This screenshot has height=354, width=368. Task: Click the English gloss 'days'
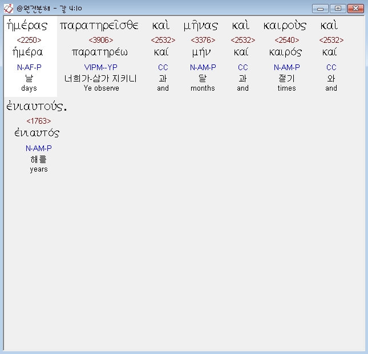[29, 88]
